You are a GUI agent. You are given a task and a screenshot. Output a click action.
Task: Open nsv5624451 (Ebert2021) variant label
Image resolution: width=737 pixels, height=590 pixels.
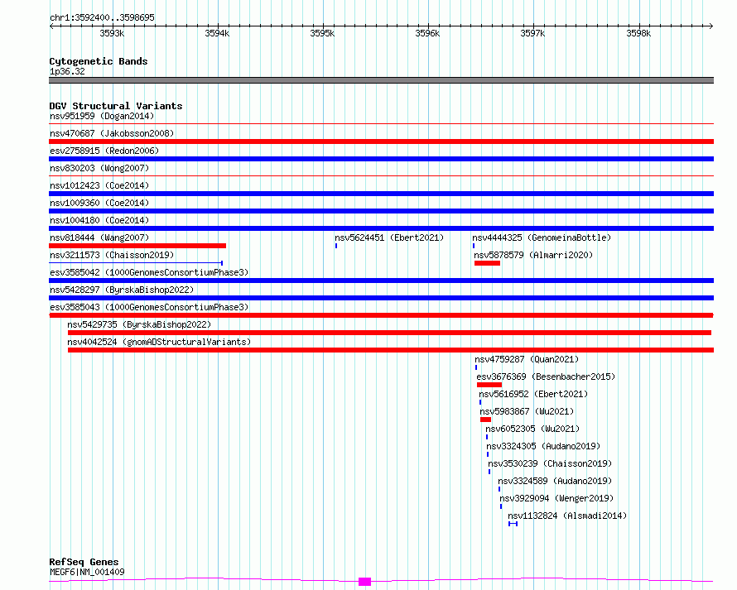(389, 237)
